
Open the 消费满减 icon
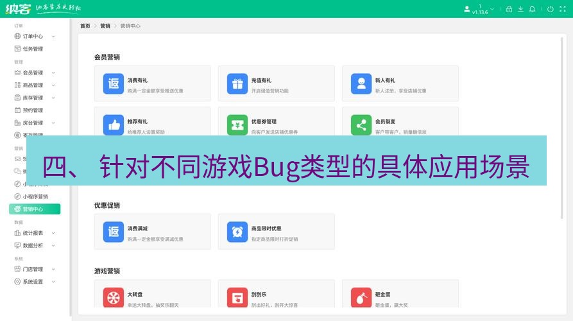pyautogui.click(x=114, y=232)
